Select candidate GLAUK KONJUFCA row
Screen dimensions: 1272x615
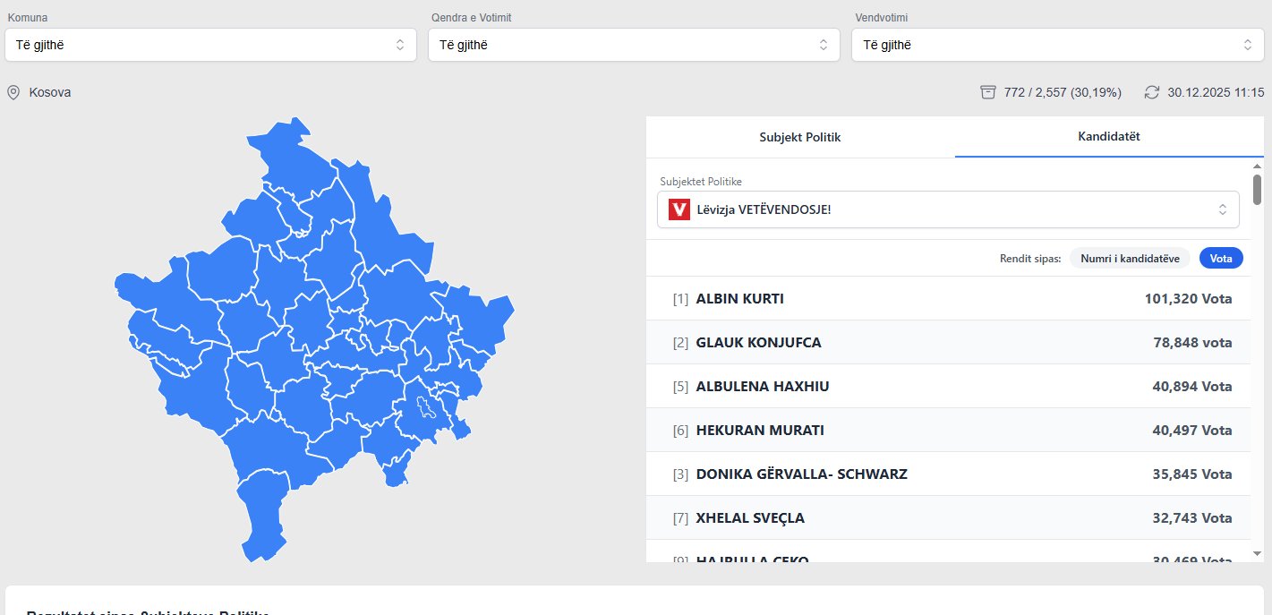click(952, 343)
